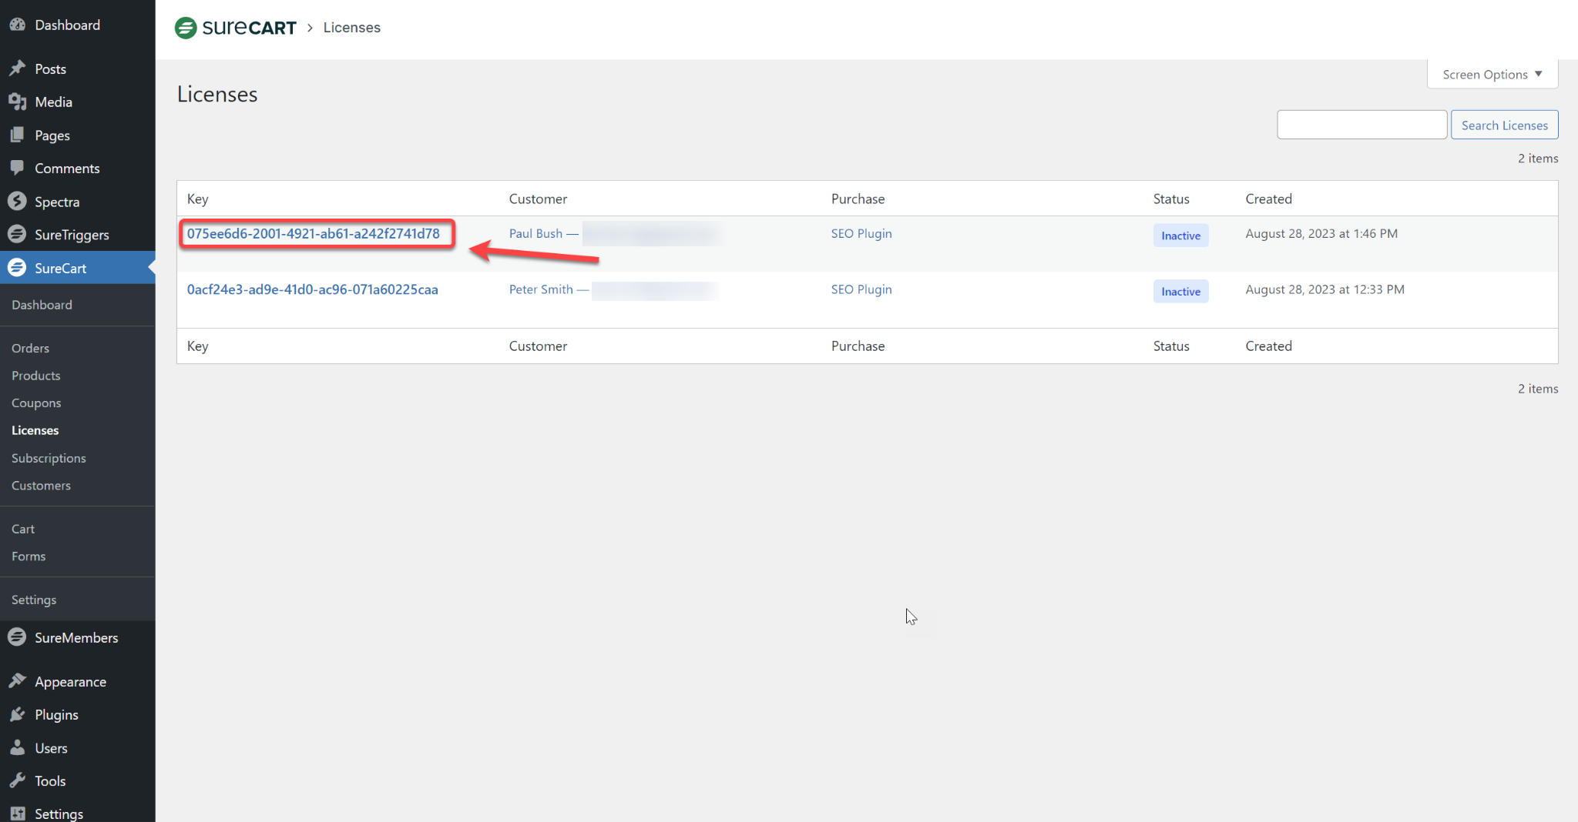This screenshot has width=1578, height=822.
Task: Open Plugins using the plug icon
Action: pos(18,714)
